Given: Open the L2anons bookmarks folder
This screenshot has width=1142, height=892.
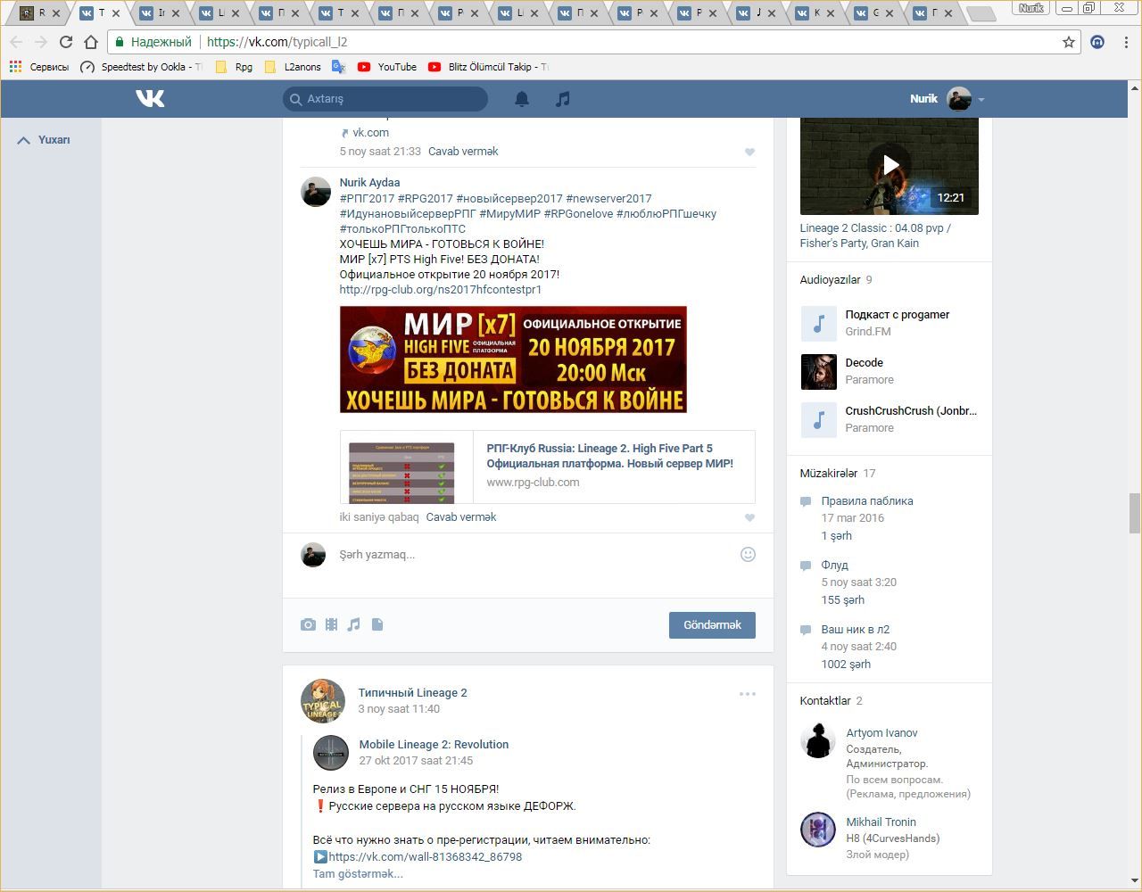Looking at the screenshot, I should [293, 67].
